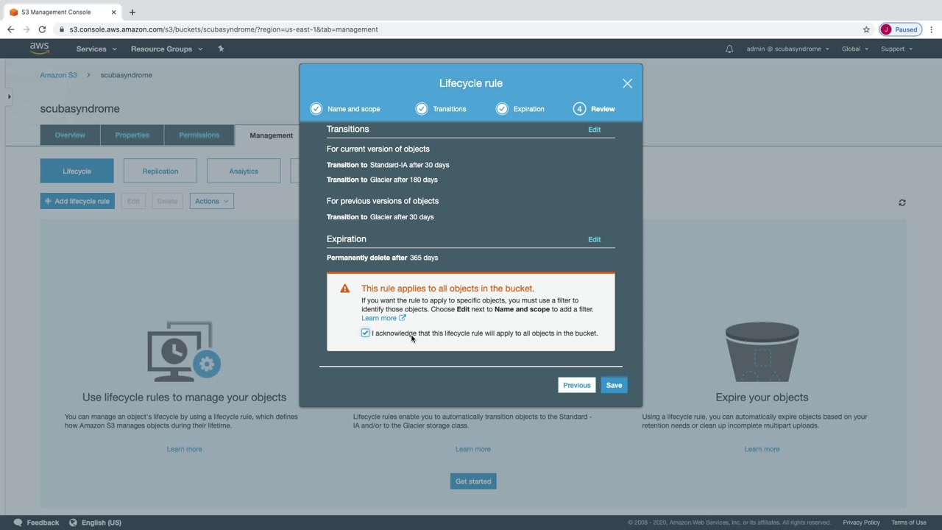
Task: Click the Transitions wizard step label
Action: pos(449,109)
